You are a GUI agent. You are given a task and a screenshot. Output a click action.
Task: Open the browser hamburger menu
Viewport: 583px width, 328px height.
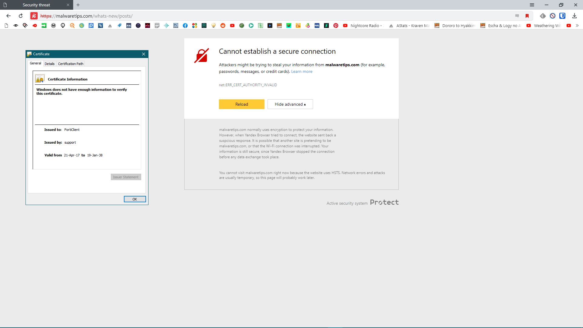click(532, 5)
